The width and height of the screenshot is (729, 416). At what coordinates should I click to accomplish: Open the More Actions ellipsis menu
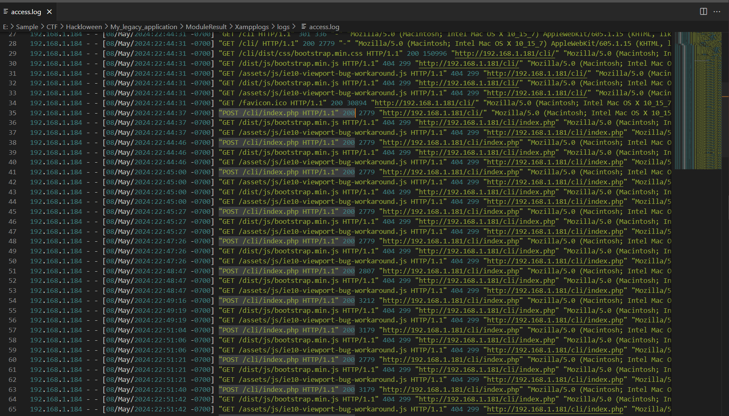[717, 12]
